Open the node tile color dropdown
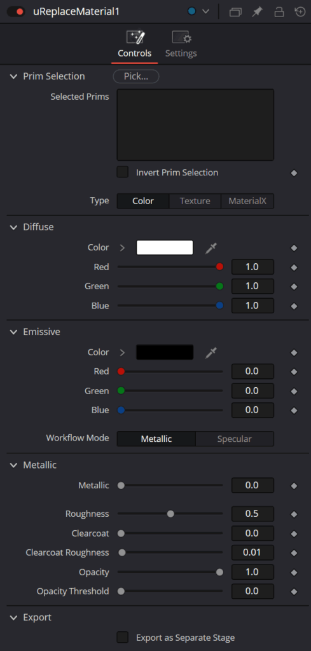The image size is (311, 651). pyautogui.click(x=198, y=11)
